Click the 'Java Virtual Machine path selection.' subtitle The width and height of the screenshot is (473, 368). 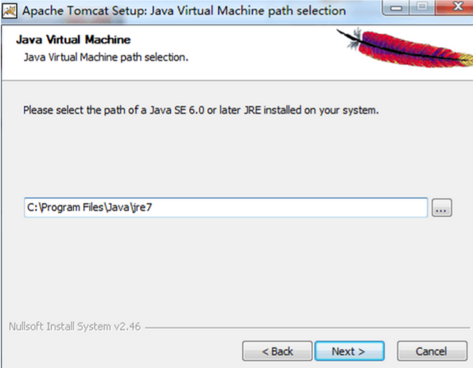point(106,57)
